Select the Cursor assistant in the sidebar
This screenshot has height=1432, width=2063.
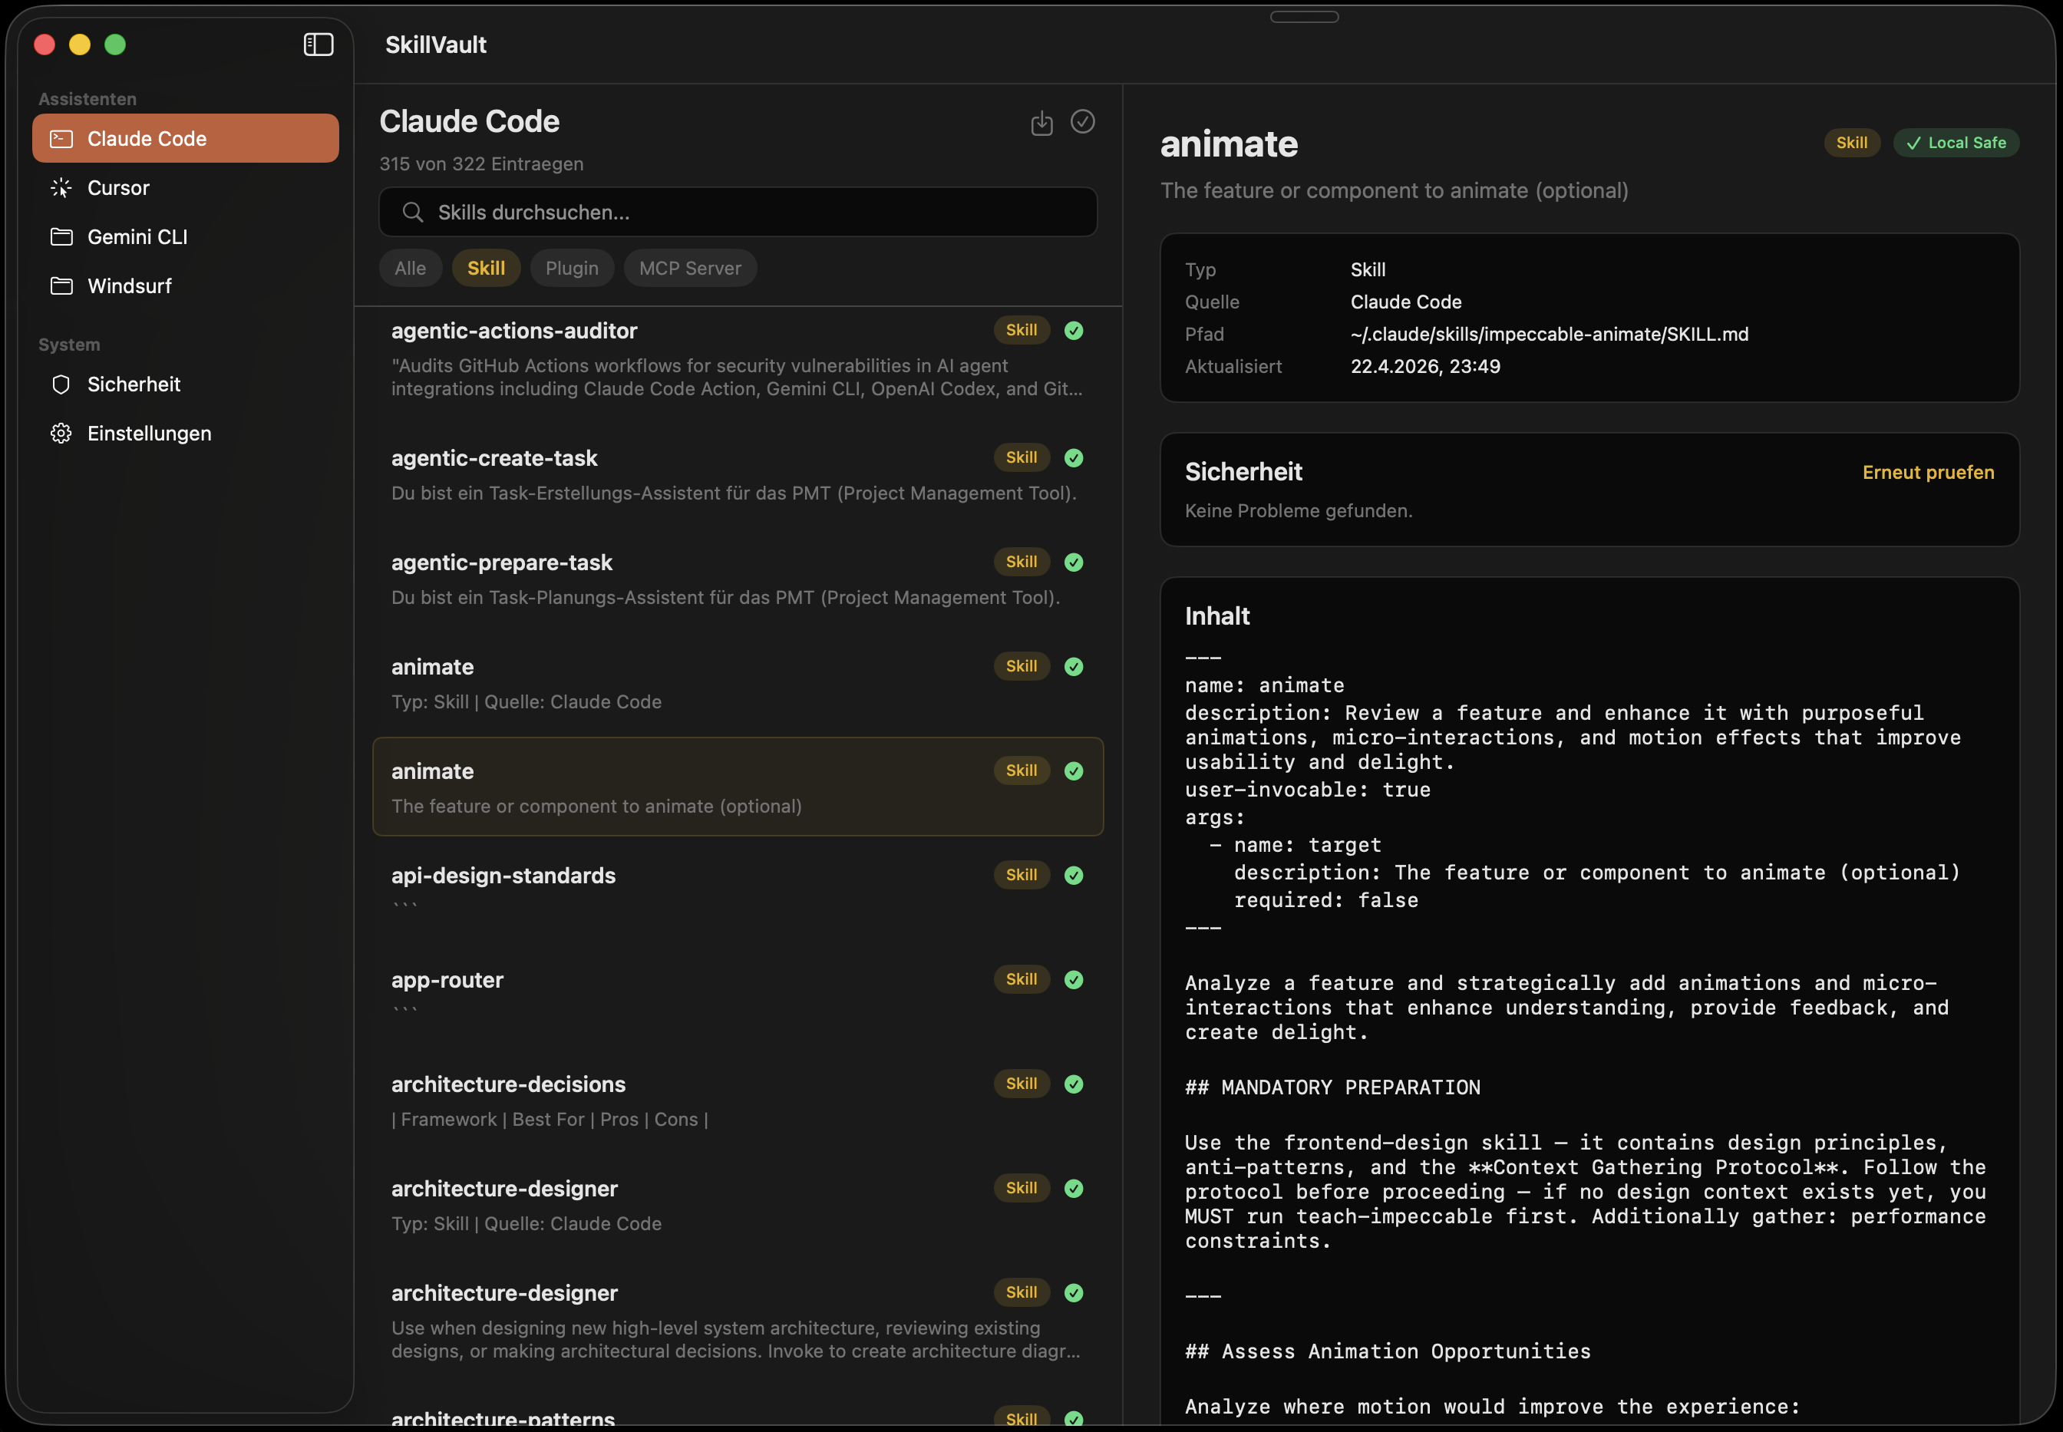pyautogui.click(x=120, y=187)
